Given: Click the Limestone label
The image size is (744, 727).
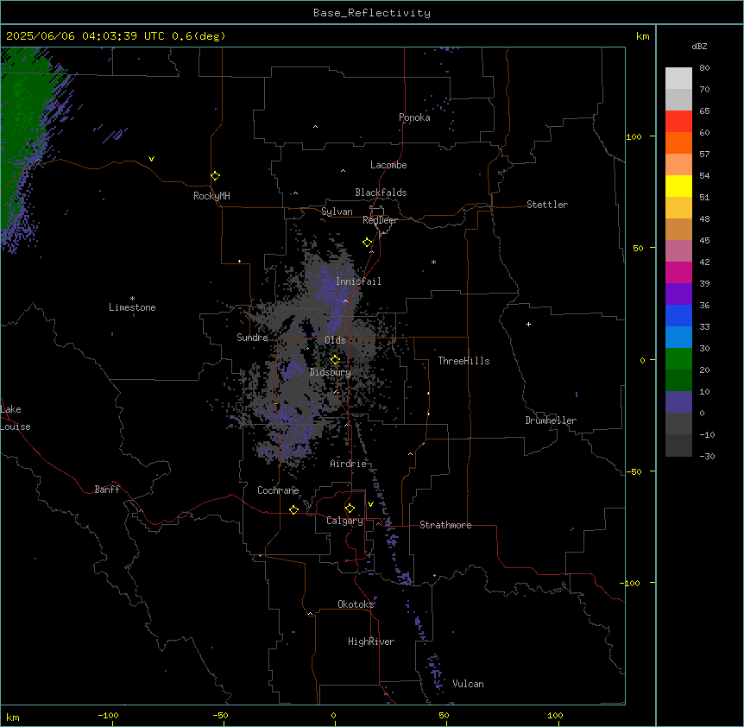Looking at the screenshot, I should pyautogui.click(x=132, y=307).
